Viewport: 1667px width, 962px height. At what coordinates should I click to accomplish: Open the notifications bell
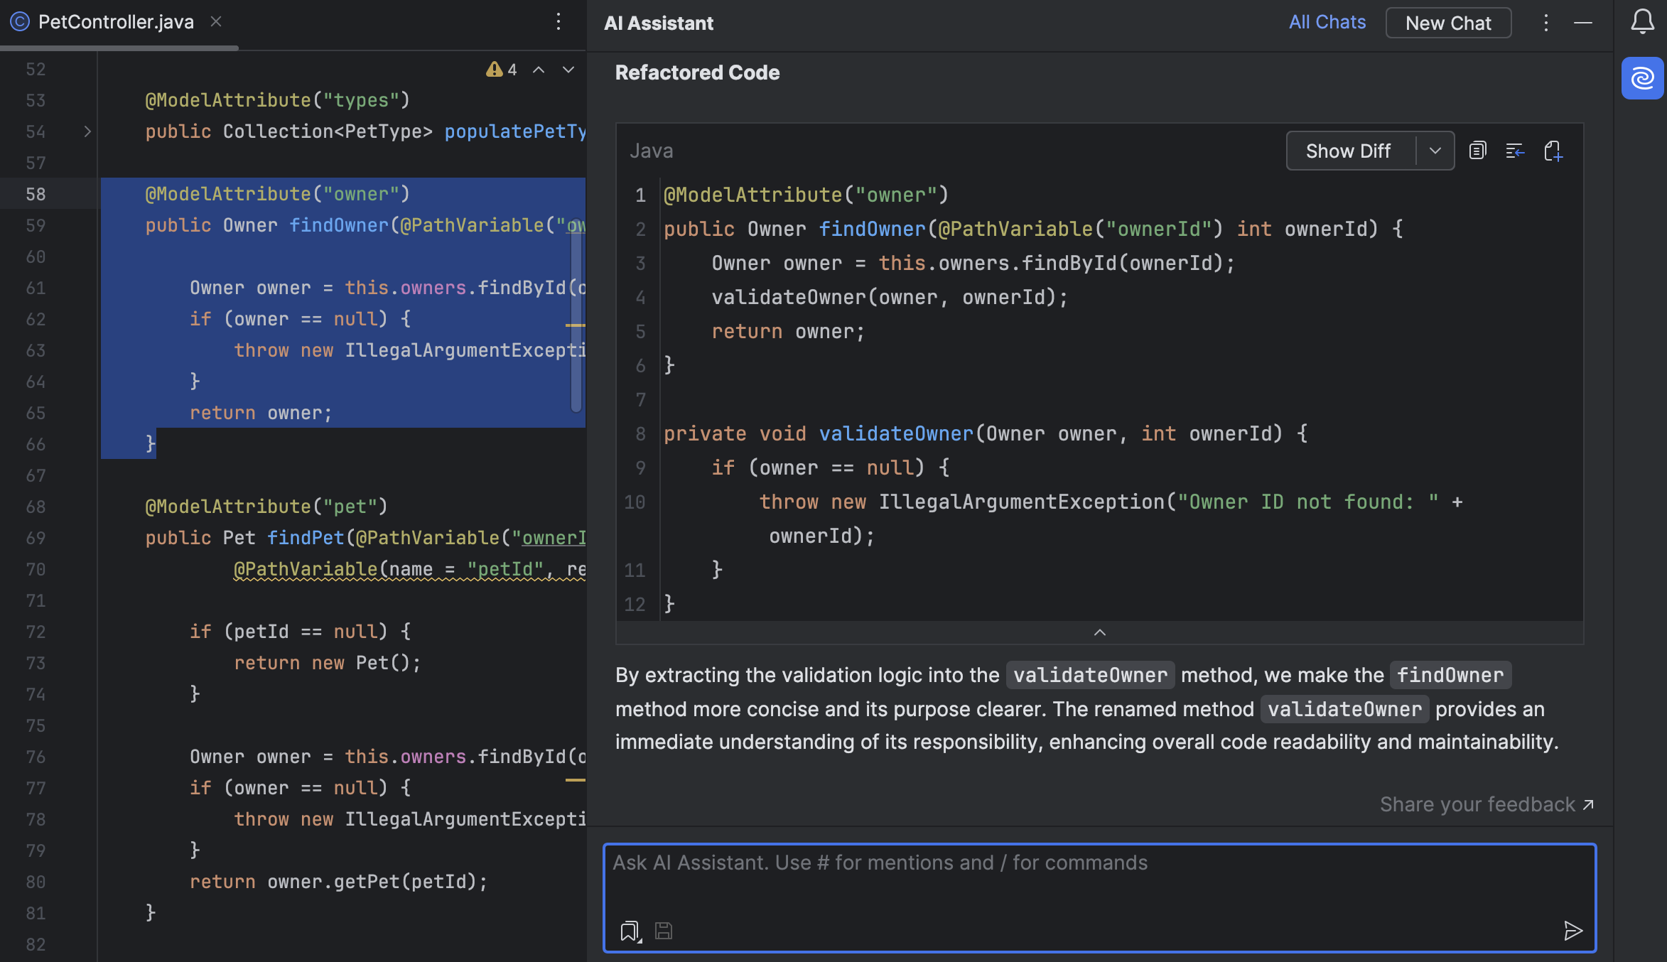tap(1642, 22)
